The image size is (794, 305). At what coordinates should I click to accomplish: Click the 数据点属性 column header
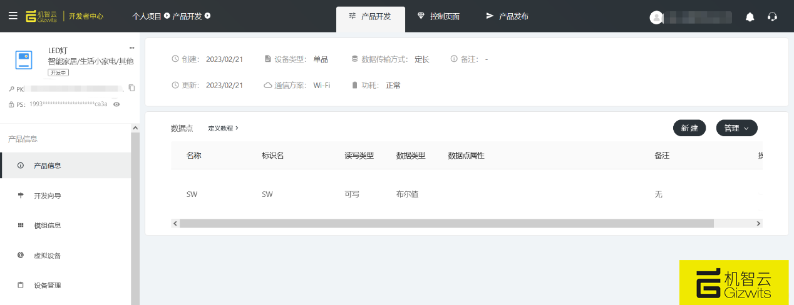tap(467, 156)
